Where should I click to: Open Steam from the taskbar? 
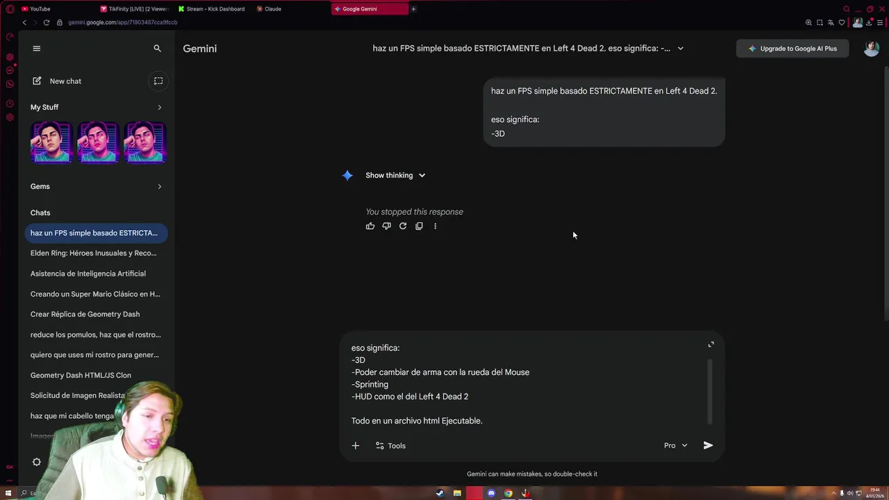(440, 493)
